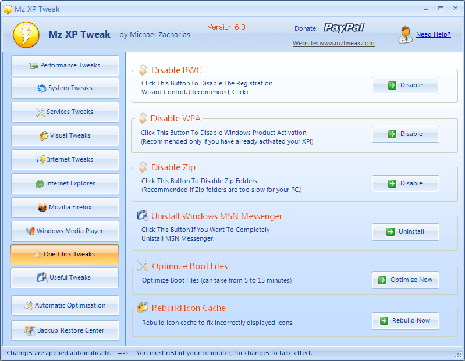Screen dimensions: 465x361
Task: Go to Visual Tweaks
Action: 65,136
